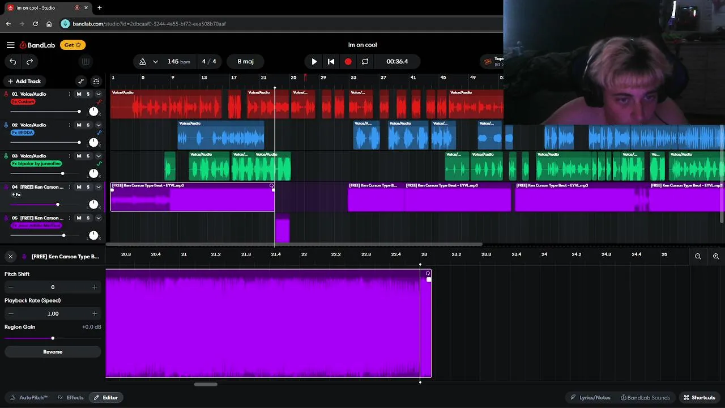
Task: Open the B maj key selector
Action: (245, 61)
